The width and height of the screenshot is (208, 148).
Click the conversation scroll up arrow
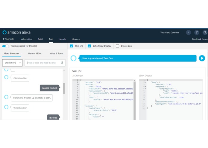64,70
